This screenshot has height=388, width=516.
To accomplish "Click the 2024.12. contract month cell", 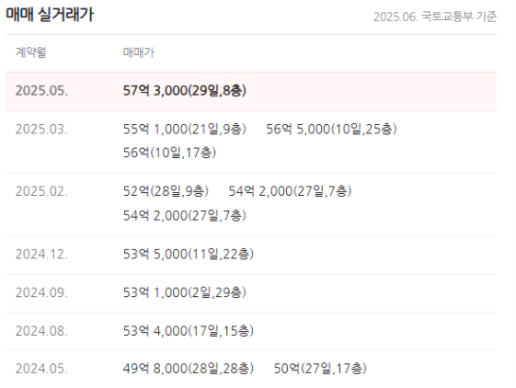I will coord(41,254).
